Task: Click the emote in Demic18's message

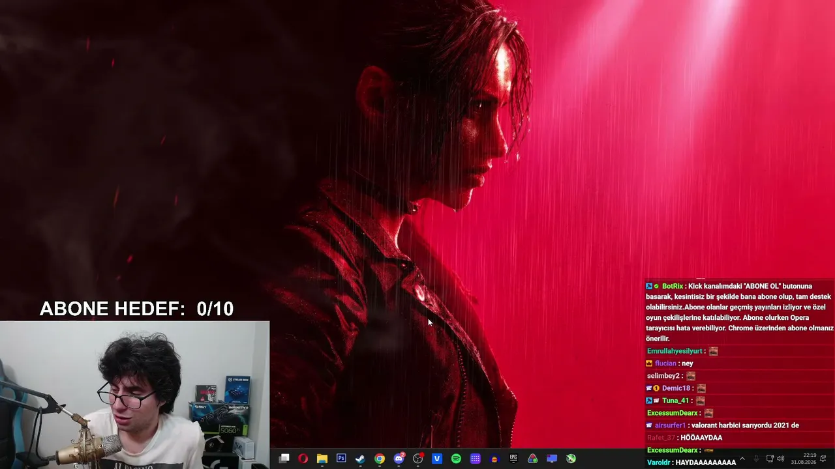Action: [701, 388]
